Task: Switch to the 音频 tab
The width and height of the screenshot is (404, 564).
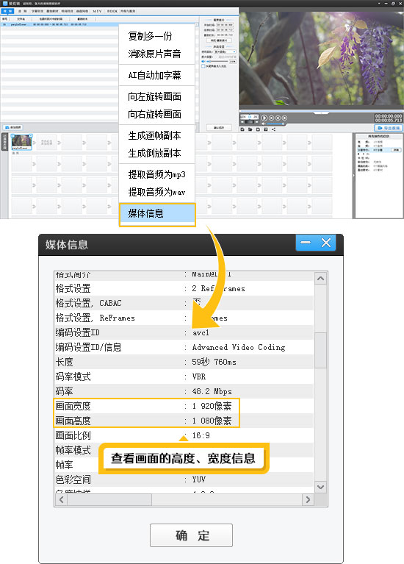Action: pos(23,11)
